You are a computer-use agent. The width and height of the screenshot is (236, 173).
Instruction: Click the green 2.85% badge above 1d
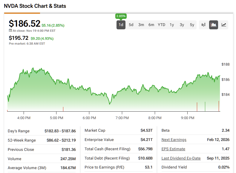click(x=121, y=16)
